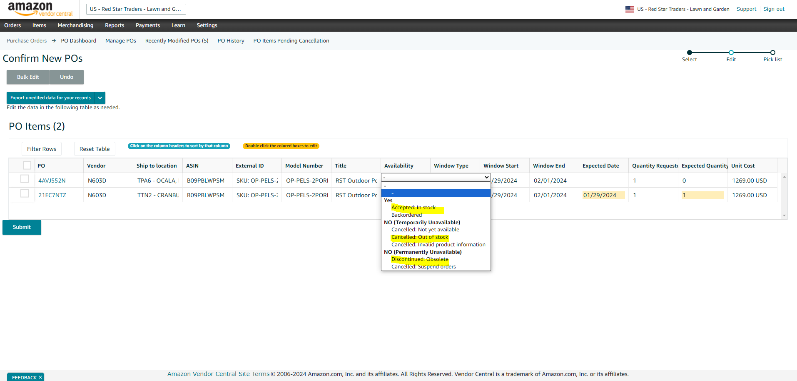Click the highlighted Expected Quantity cell of PO 21EC7NTZ

[702, 195]
